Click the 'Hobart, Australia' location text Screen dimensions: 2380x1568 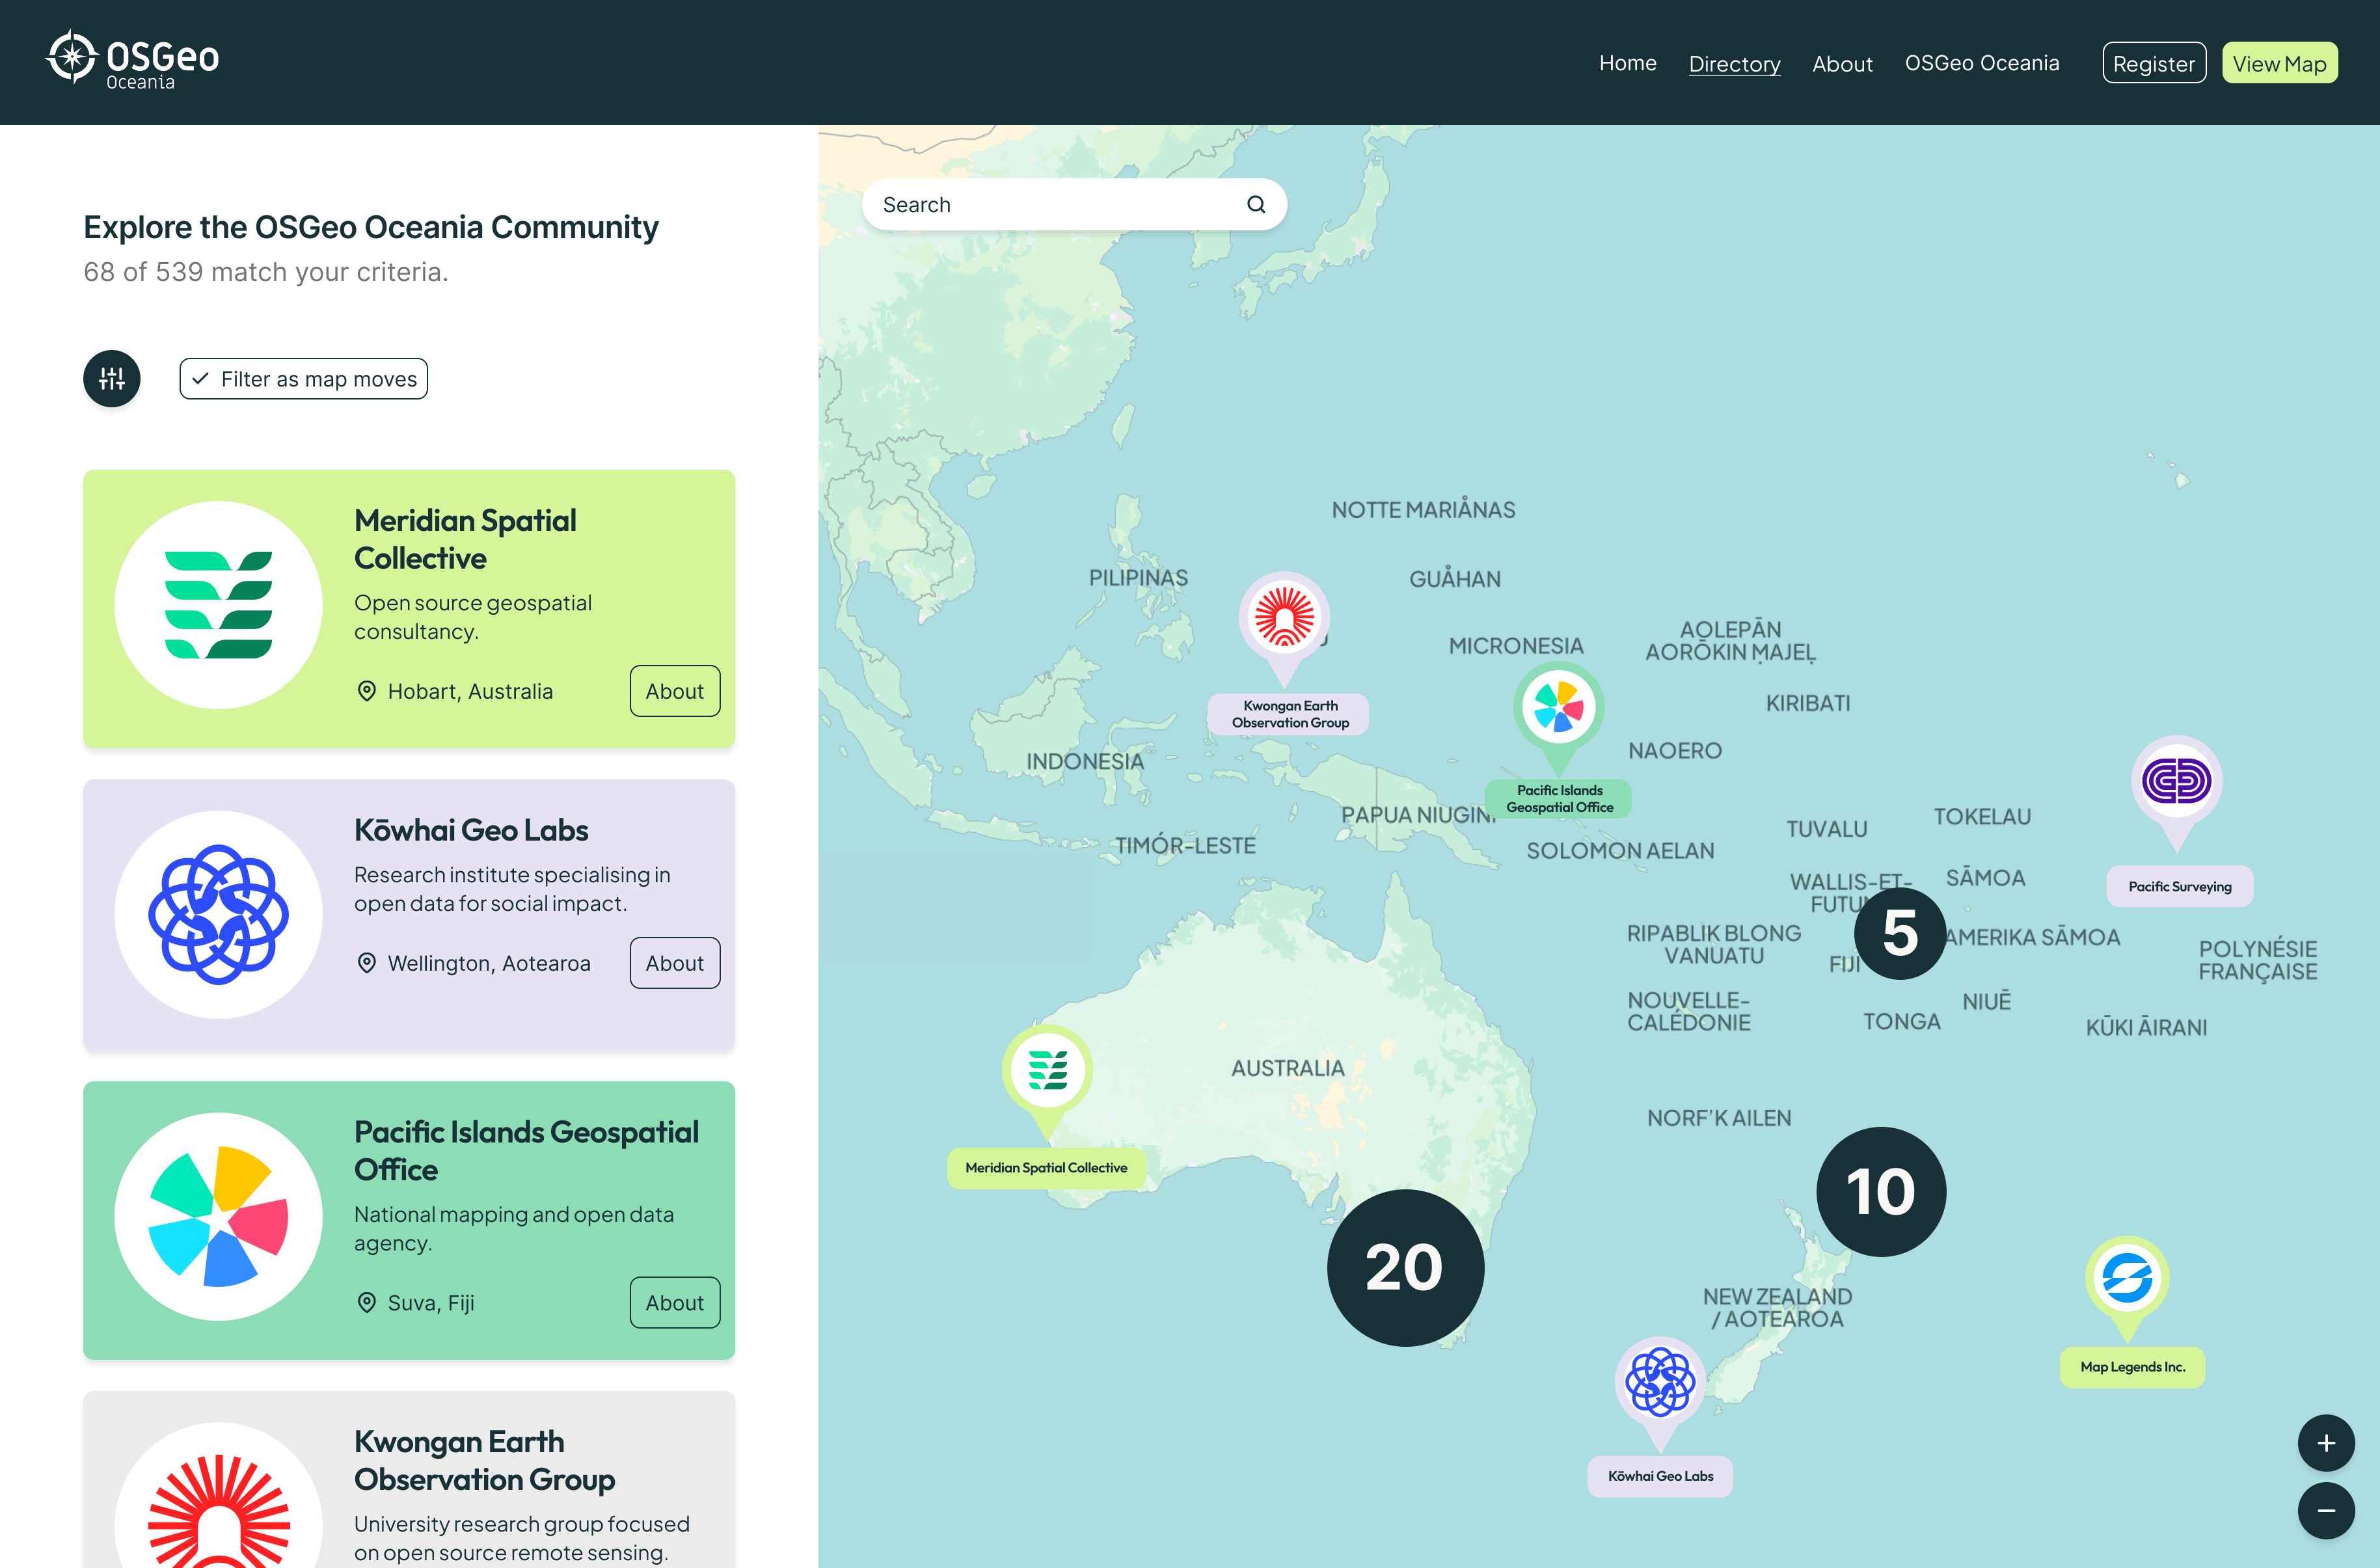[x=470, y=691]
